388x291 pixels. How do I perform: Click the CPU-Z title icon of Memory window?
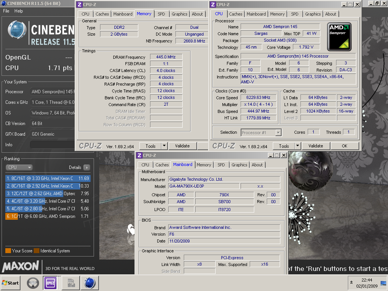[x=80, y=5]
